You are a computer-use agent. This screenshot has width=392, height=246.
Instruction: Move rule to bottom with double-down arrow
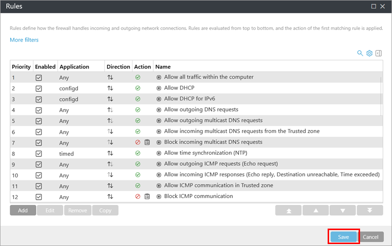pos(370,211)
